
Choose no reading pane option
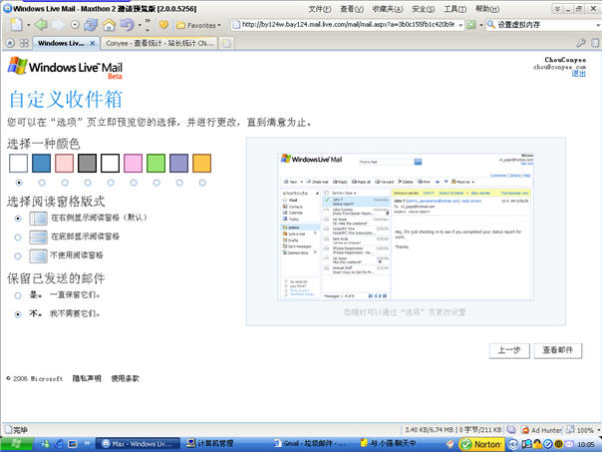18,256
